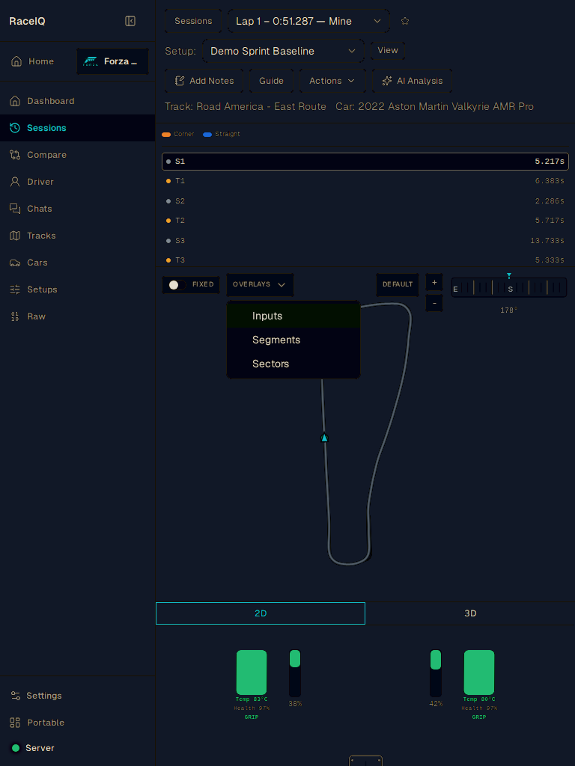Toggle the FIXED map switch
Screen dimensions: 575x766
coord(177,285)
